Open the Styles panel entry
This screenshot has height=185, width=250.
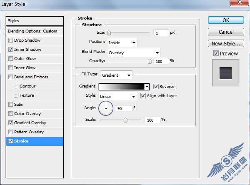click(x=35, y=21)
